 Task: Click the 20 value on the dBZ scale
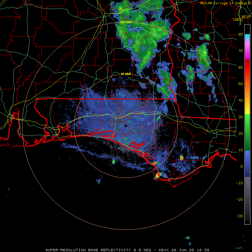point(241,133)
